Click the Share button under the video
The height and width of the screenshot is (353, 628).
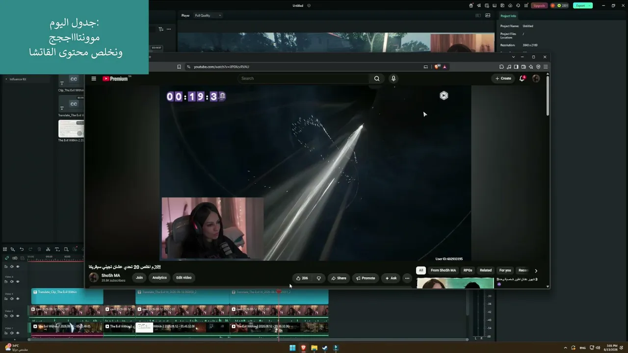click(339, 278)
